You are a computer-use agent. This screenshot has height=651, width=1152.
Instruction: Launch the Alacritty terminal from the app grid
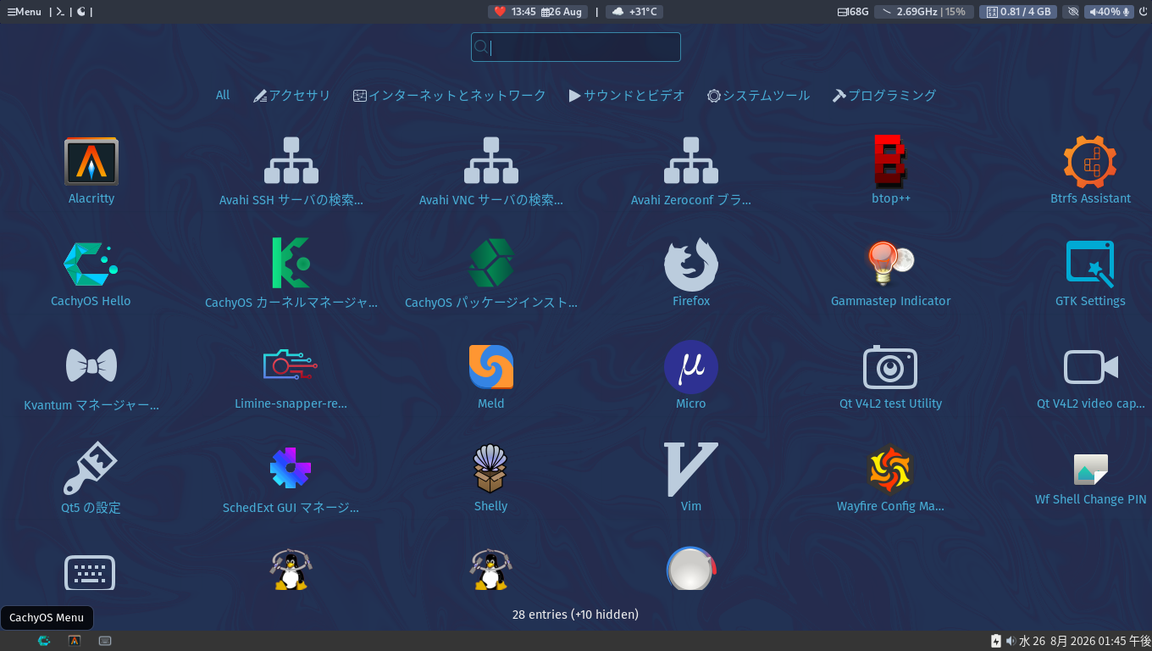coord(91,171)
